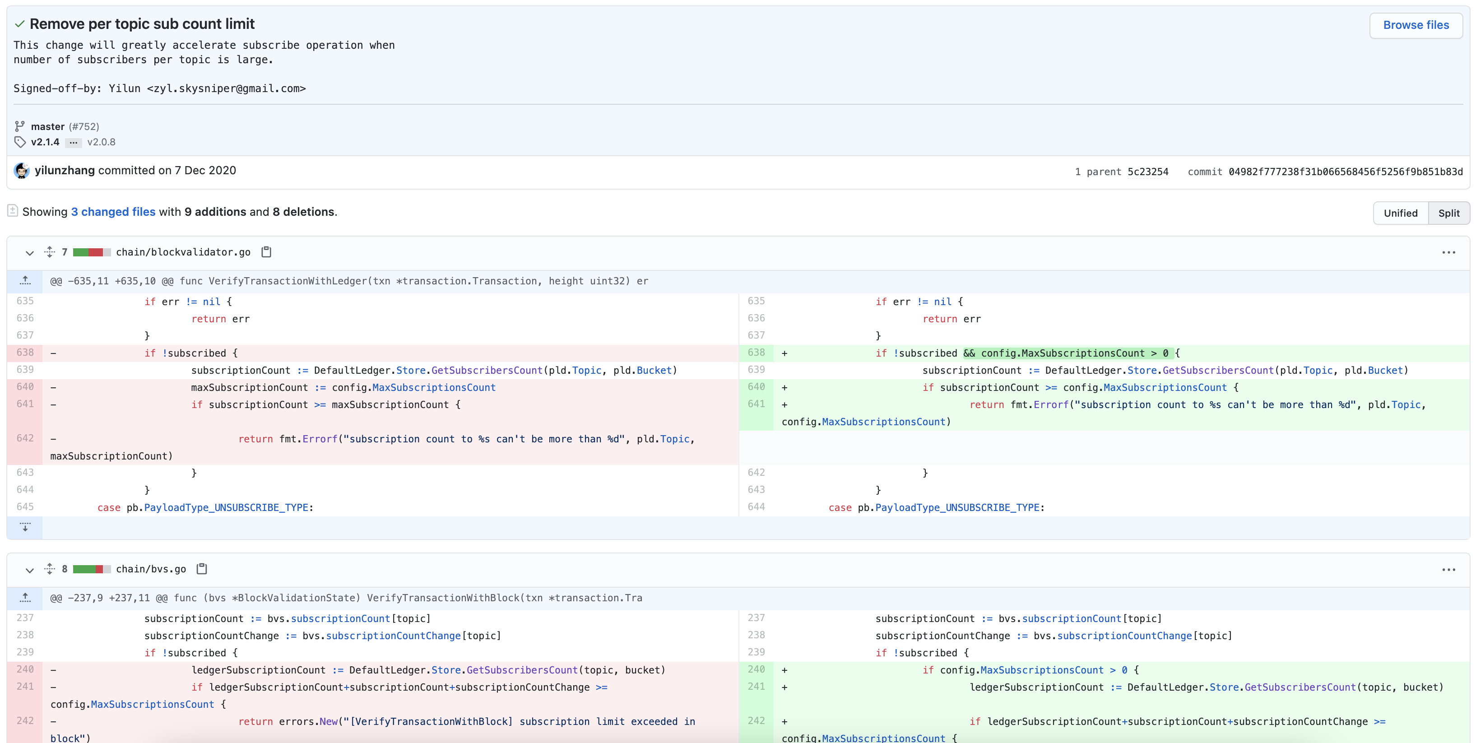Select Split diff view
This screenshot has width=1476, height=743.
pyautogui.click(x=1448, y=213)
